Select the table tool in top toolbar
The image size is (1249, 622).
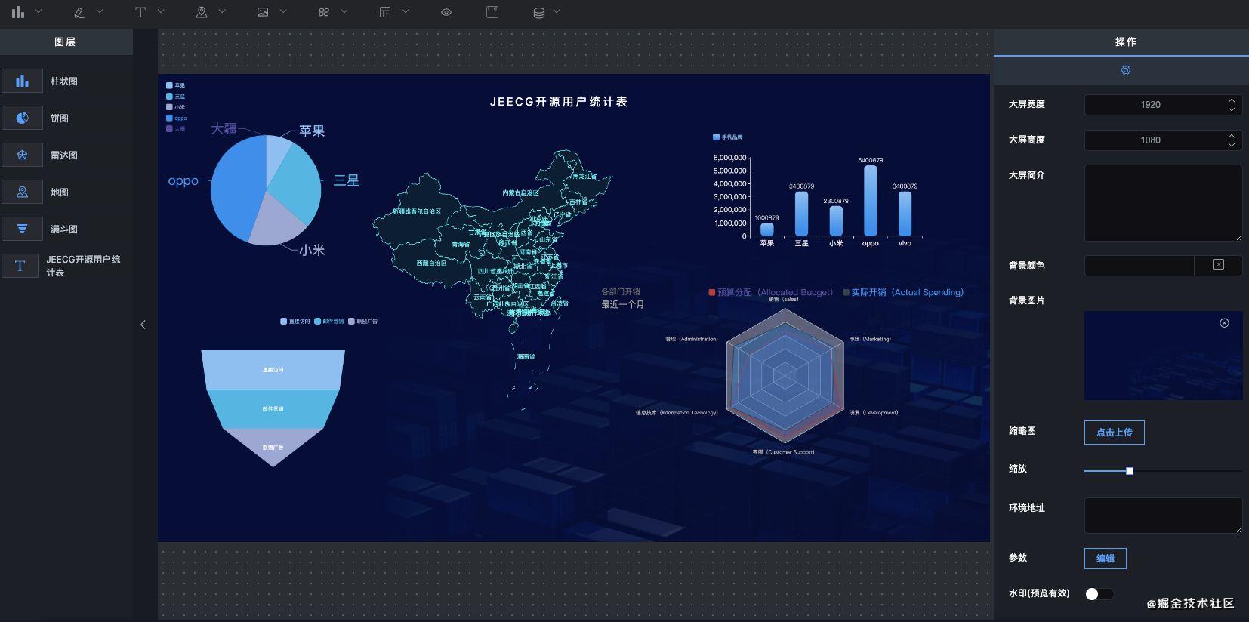point(385,12)
